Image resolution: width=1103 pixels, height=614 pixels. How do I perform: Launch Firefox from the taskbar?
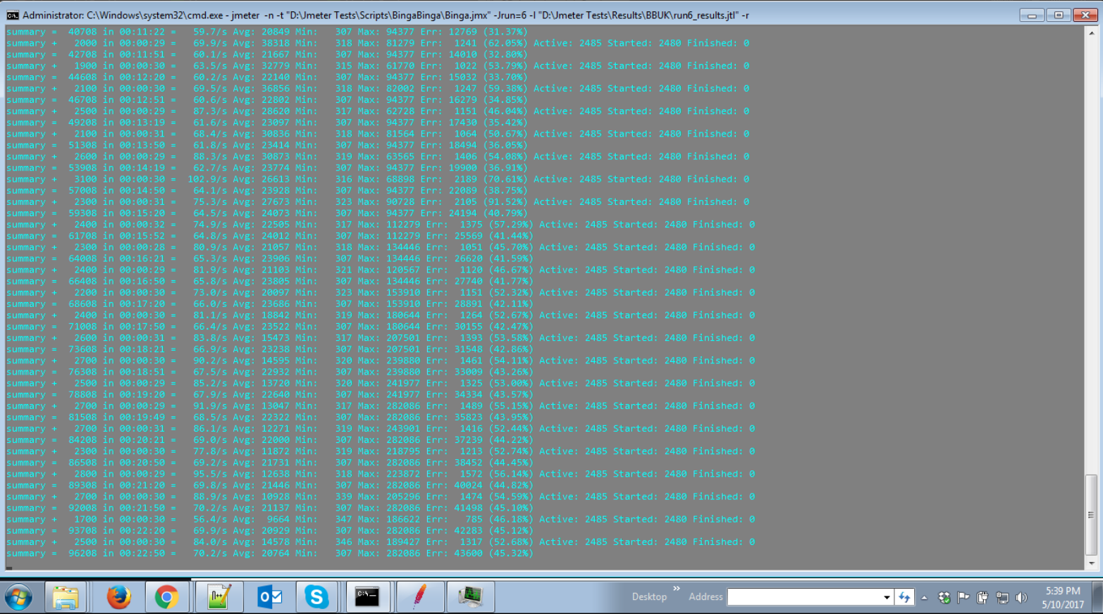pyautogui.click(x=118, y=597)
